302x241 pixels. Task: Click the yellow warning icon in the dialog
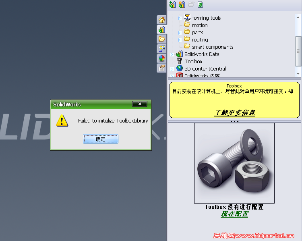click(x=62, y=120)
